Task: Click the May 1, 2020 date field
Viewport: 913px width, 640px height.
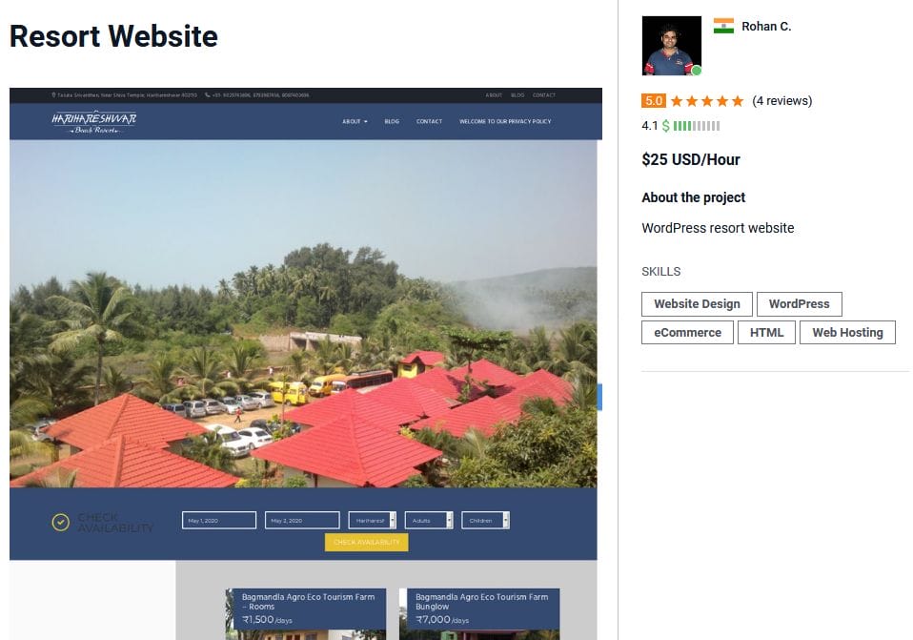Action: 219,521
